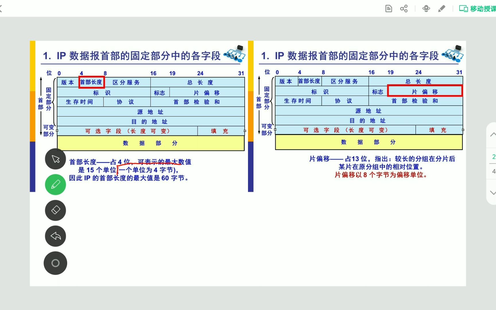Go to next page with down chevron
The height and width of the screenshot is (310, 496).
[x=493, y=193]
